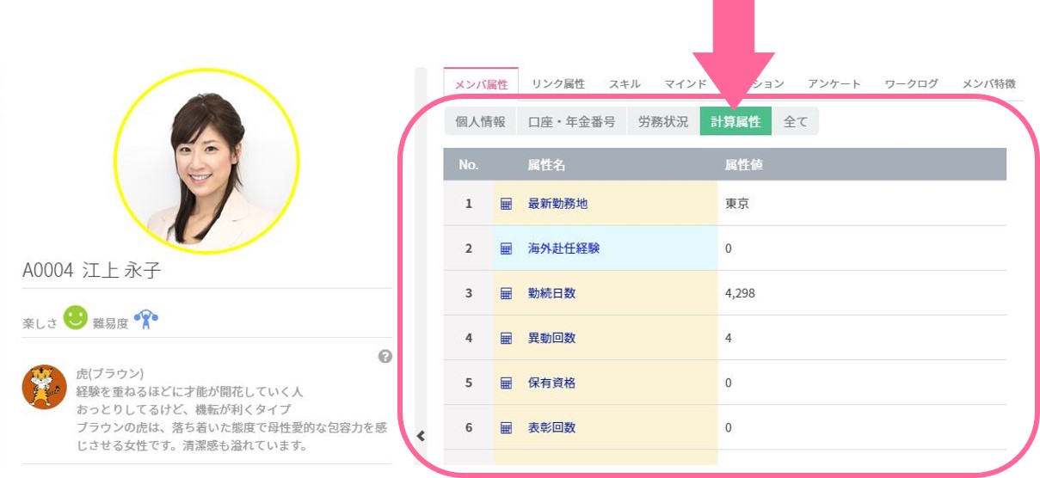Image resolution: width=1040 pixels, height=478 pixels.
Task: Open the アンケート tab
Action: pos(834,83)
